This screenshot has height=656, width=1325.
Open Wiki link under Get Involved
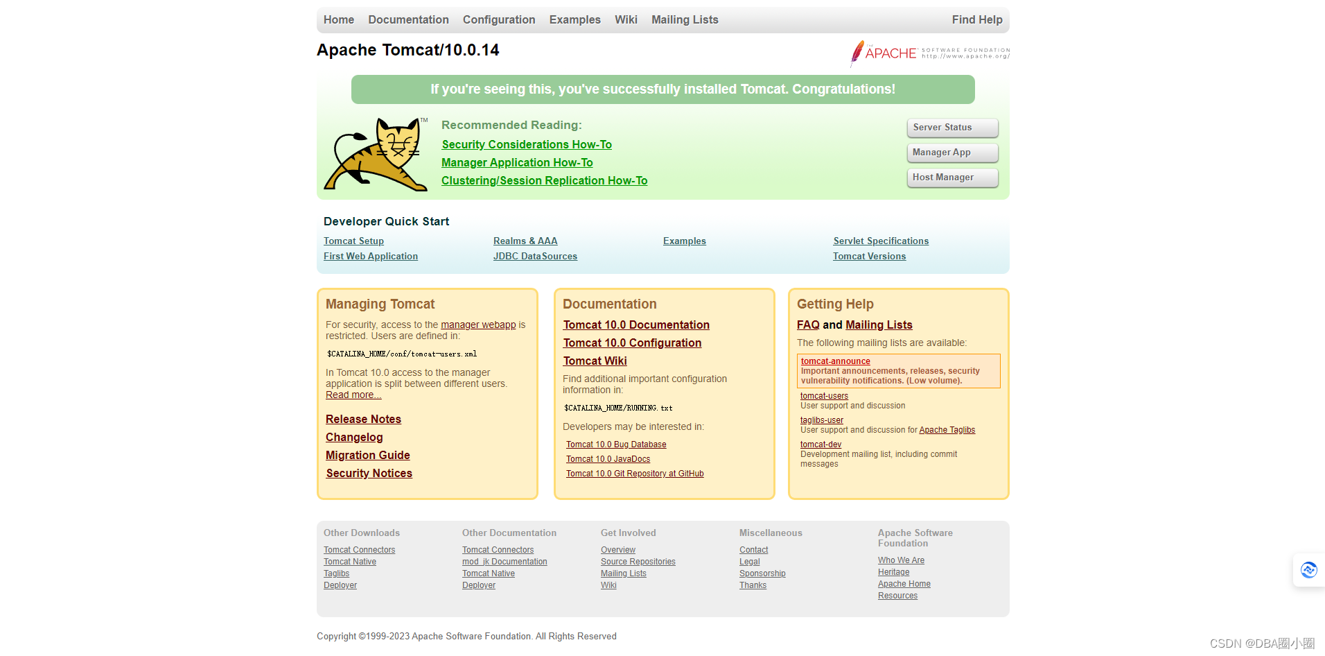point(608,585)
